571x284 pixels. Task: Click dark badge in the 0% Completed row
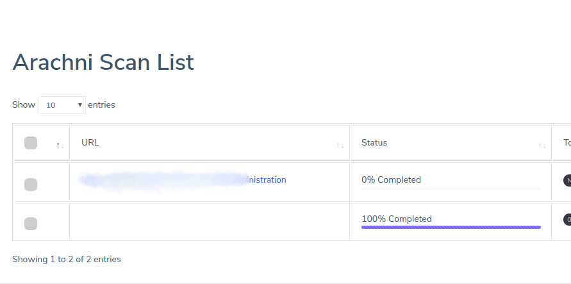click(x=567, y=180)
